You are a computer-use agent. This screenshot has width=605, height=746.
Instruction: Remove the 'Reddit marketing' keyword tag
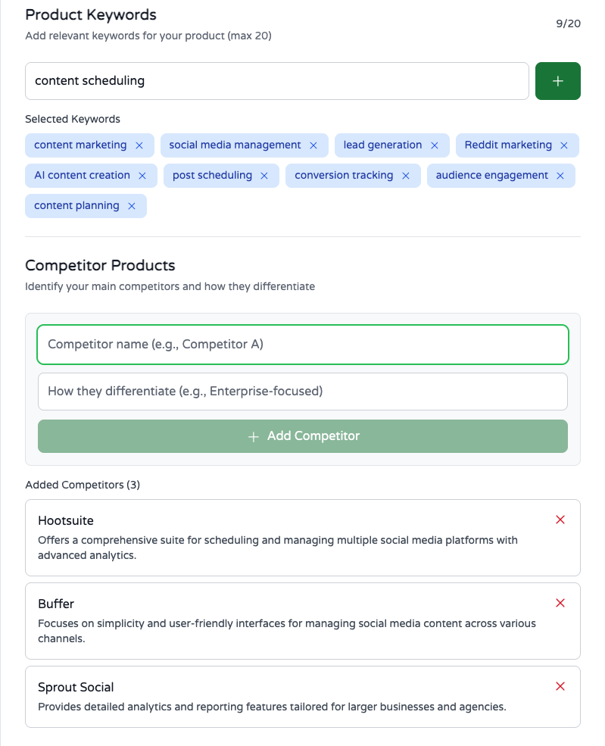coord(564,145)
